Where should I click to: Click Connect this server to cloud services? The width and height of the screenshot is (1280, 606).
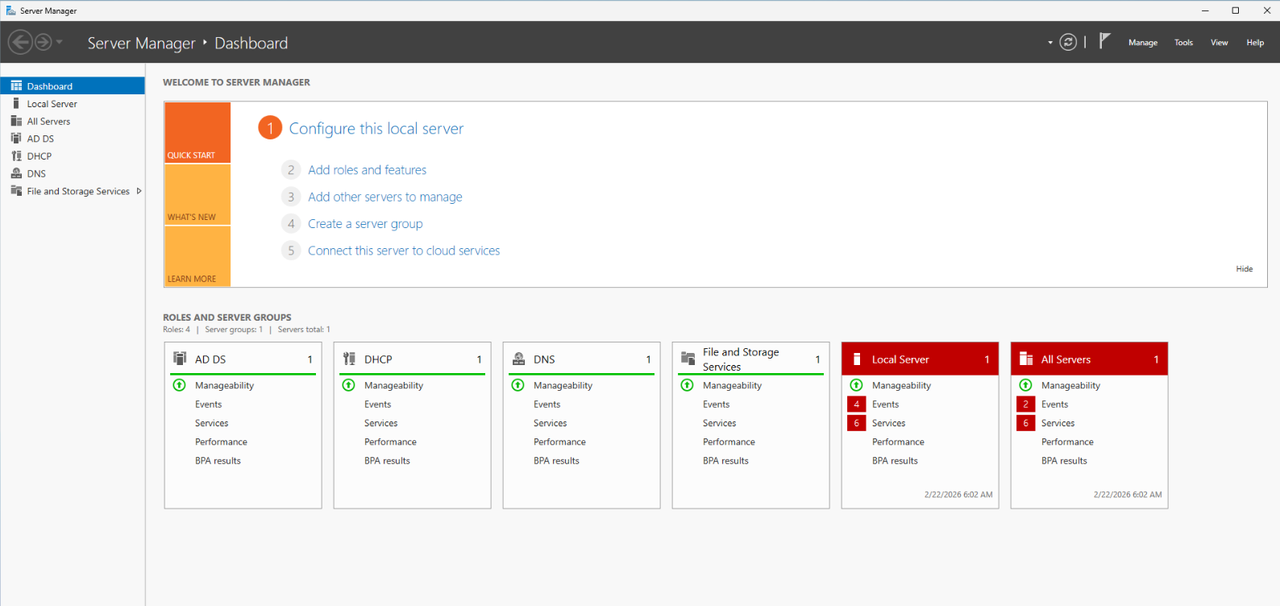(404, 251)
